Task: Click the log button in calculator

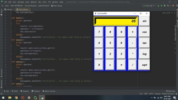Action: click(x=144, y=54)
